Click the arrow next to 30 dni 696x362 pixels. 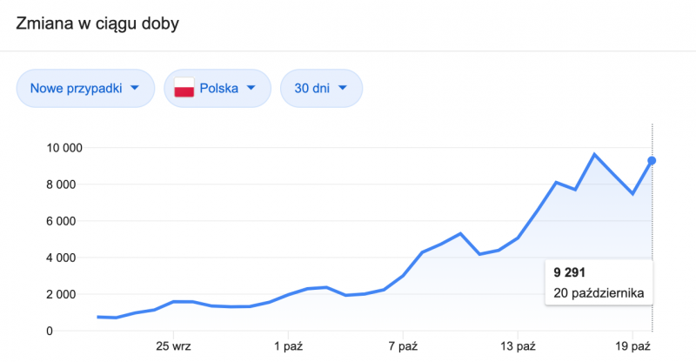[x=342, y=88]
